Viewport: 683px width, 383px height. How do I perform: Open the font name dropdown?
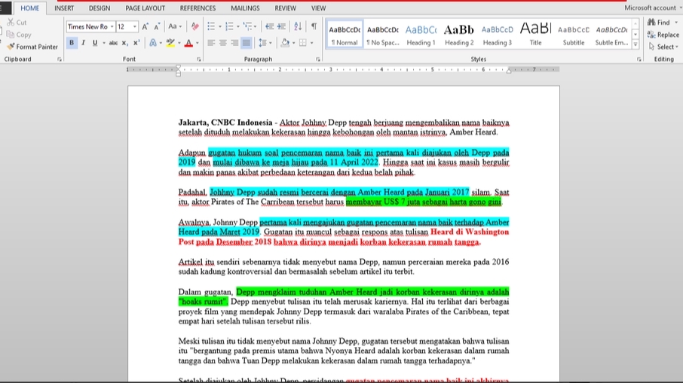[112, 26]
